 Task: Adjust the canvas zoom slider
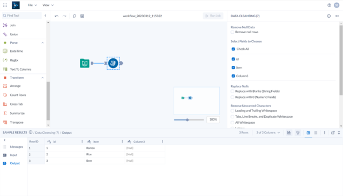pyautogui.click(x=187, y=120)
